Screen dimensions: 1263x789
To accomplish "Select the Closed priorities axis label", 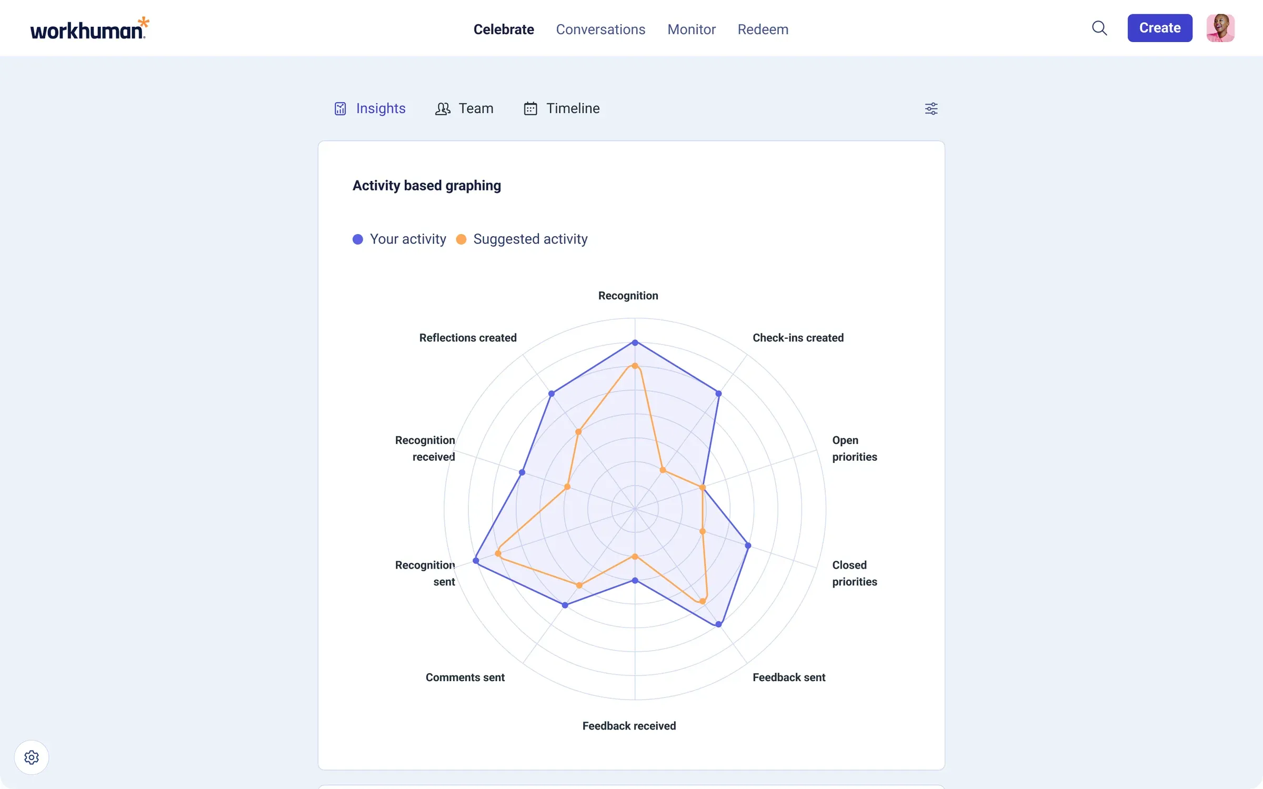I will click(x=855, y=573).
